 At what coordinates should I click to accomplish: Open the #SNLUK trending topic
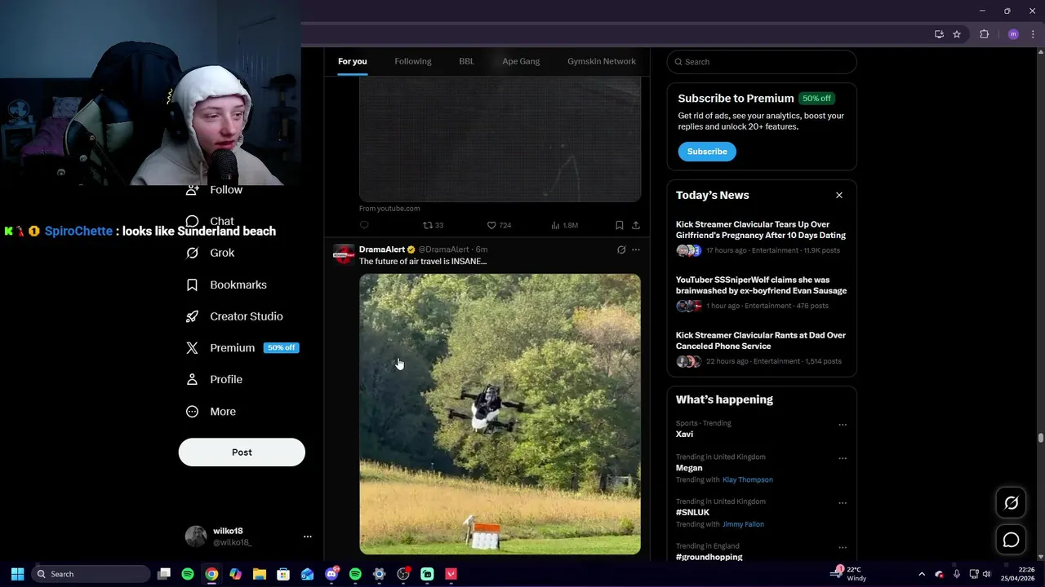point(692,513)
